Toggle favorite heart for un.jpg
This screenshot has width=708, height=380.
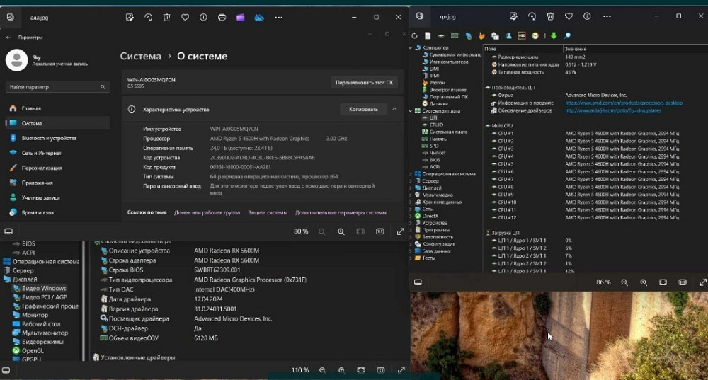569,16
